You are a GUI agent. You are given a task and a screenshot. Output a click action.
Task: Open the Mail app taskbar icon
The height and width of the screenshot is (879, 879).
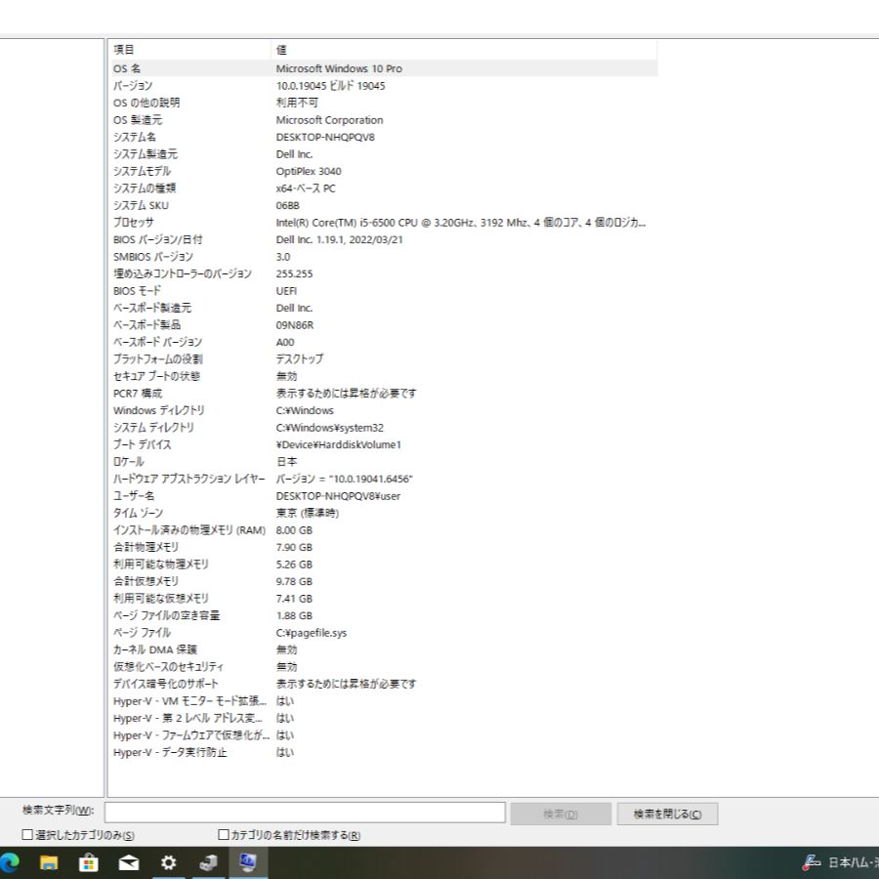click(x=128, y=862)
